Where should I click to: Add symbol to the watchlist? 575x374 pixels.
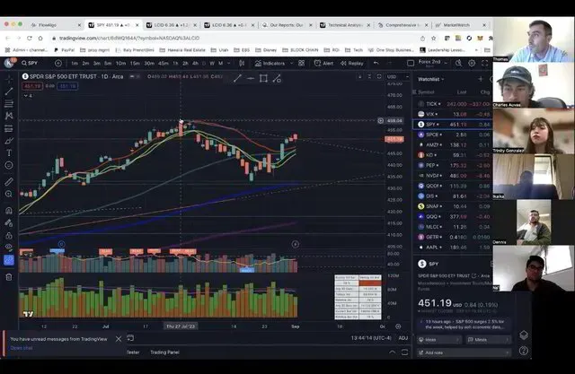(x=481, y=79)
